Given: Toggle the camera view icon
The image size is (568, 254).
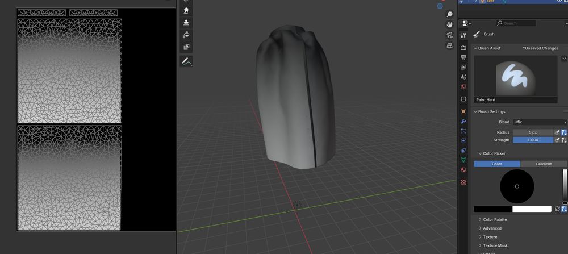Looking at the screenshot, I should point(449,35).
